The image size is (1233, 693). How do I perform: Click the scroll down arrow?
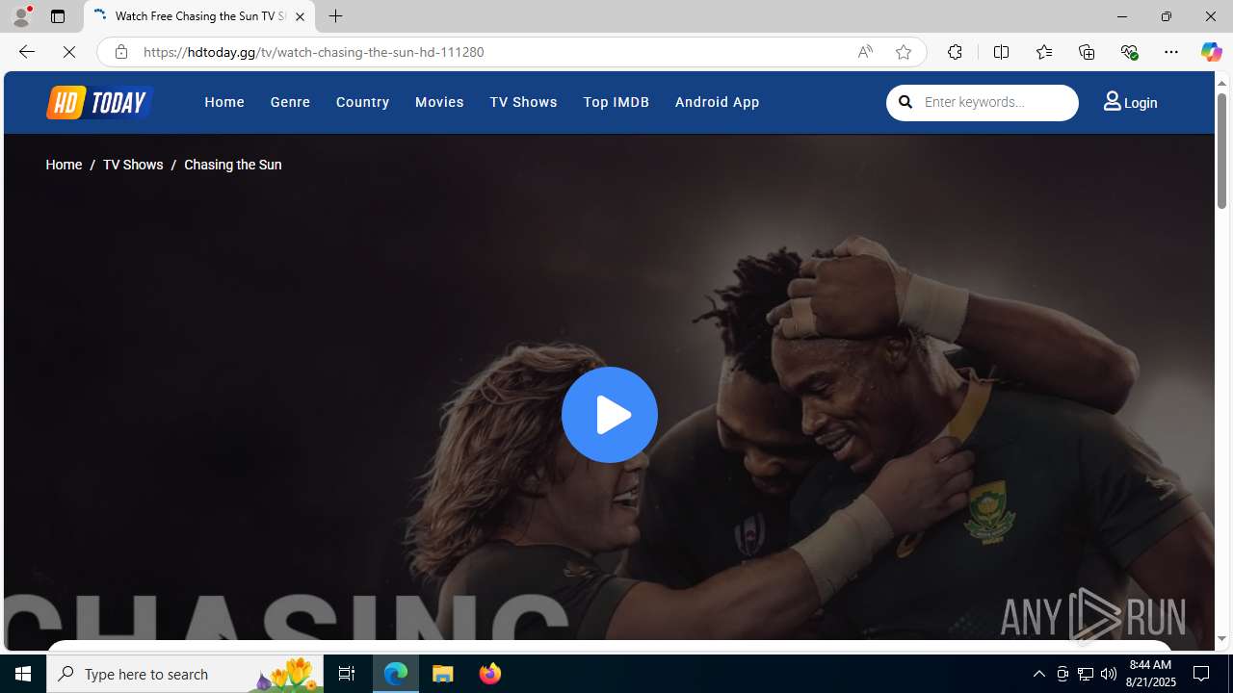(x=1221, y=638)
